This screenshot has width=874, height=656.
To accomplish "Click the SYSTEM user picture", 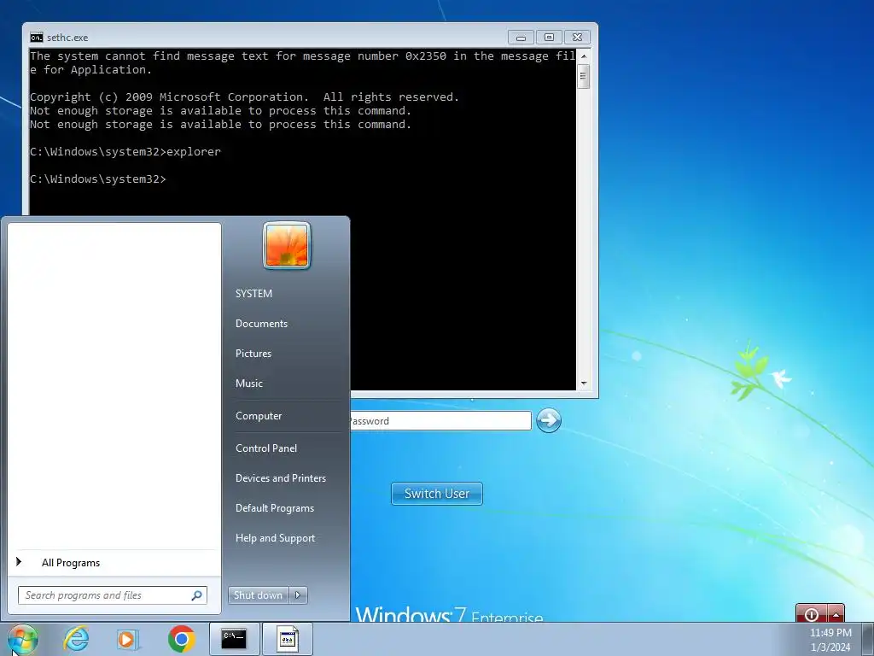I will point(287,245).
